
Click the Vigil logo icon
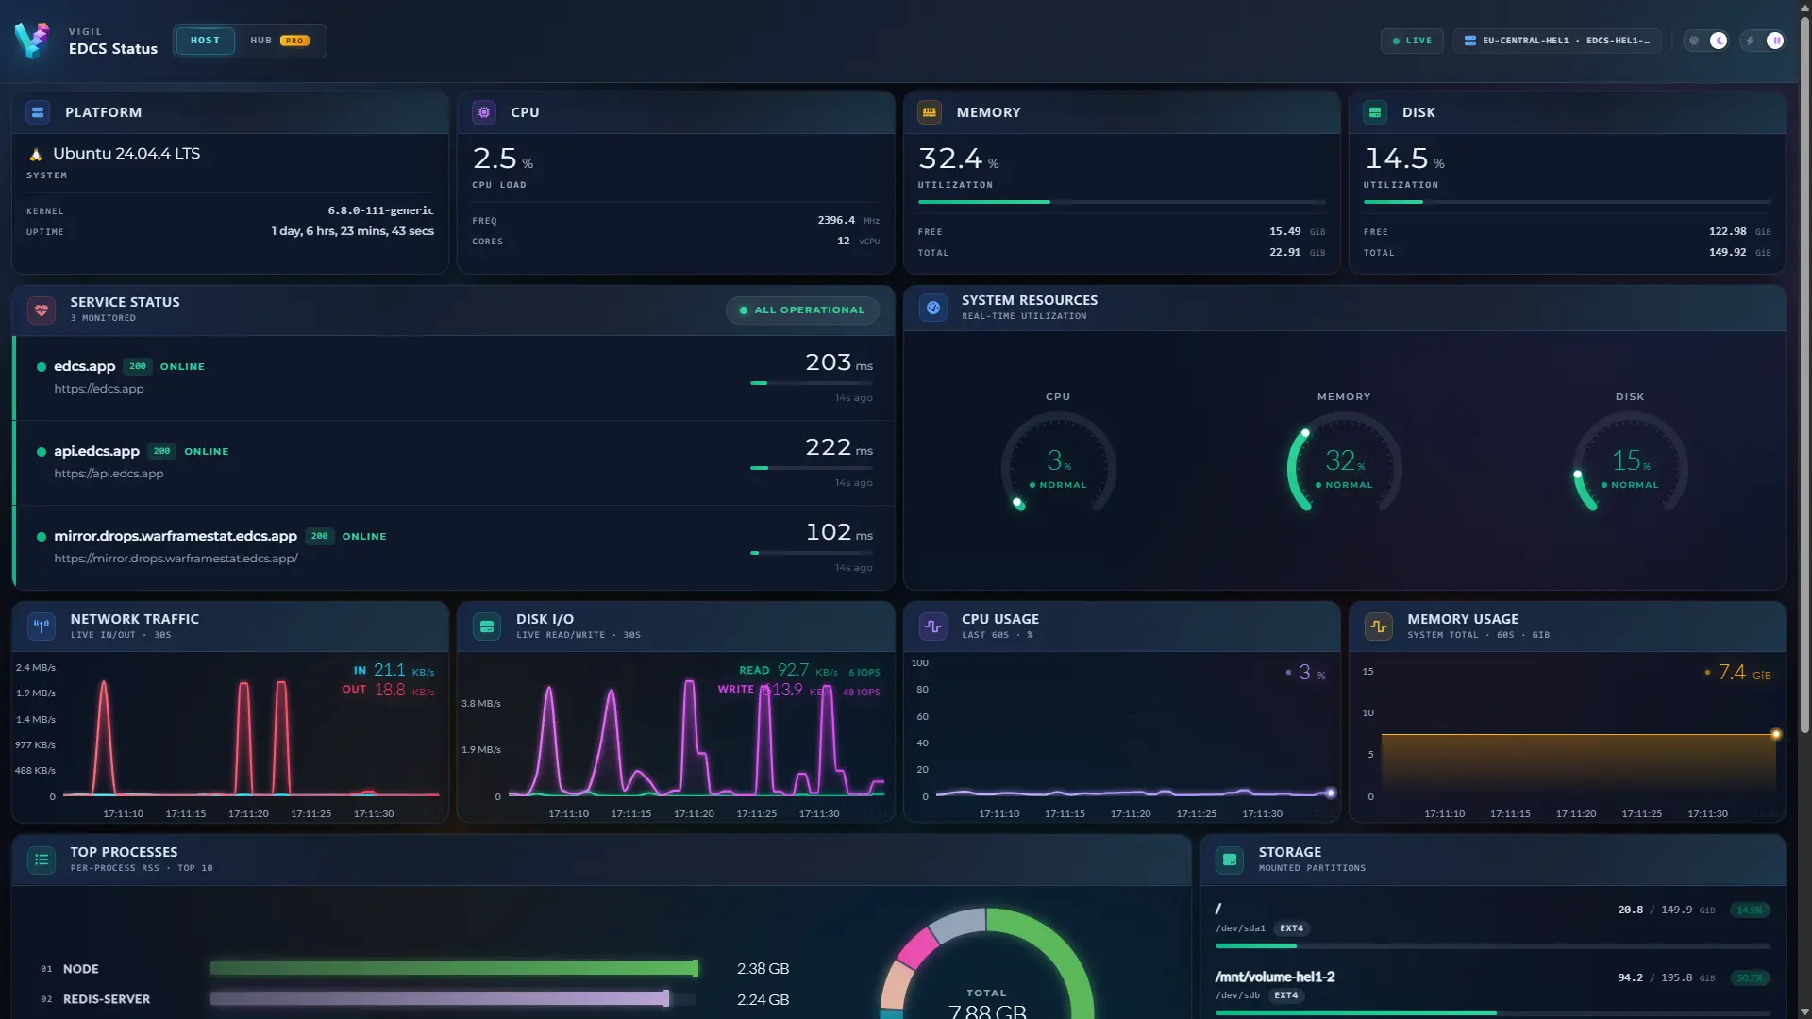pos(31,40)
